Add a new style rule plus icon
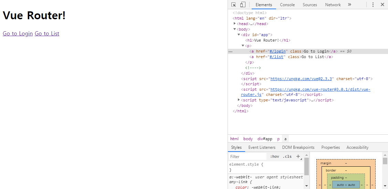 [298, 156]
